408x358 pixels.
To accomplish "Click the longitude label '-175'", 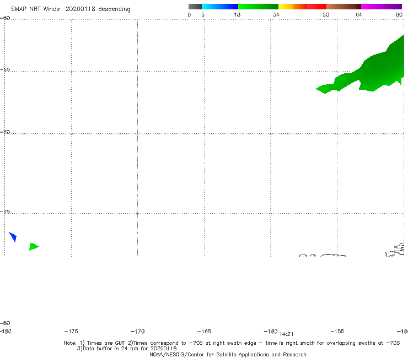I will tap(71, 331).
